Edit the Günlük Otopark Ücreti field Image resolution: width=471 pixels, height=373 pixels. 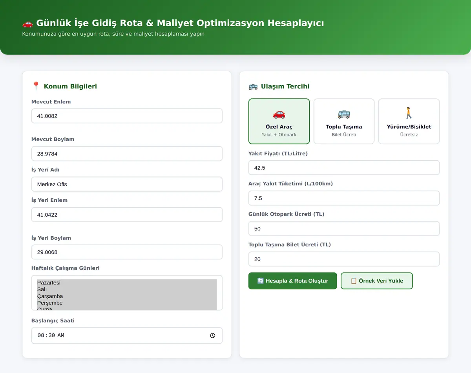tap(344, 228)
